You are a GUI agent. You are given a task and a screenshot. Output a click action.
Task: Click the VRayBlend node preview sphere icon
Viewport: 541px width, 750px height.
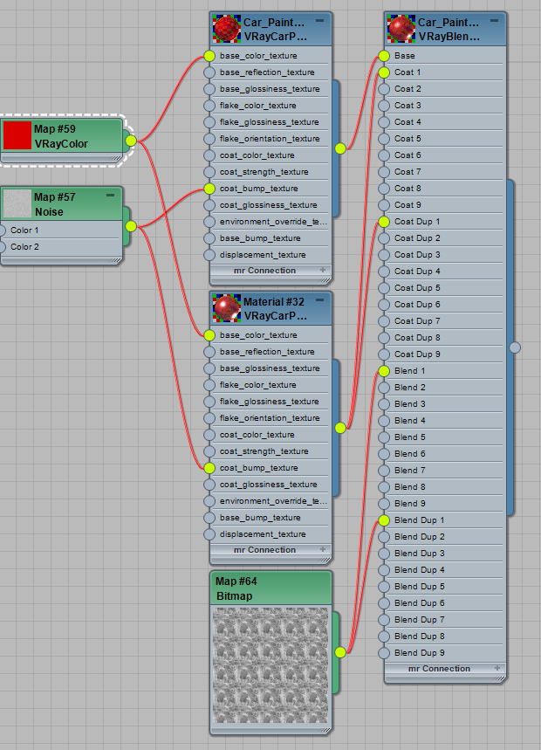(401, 30)
